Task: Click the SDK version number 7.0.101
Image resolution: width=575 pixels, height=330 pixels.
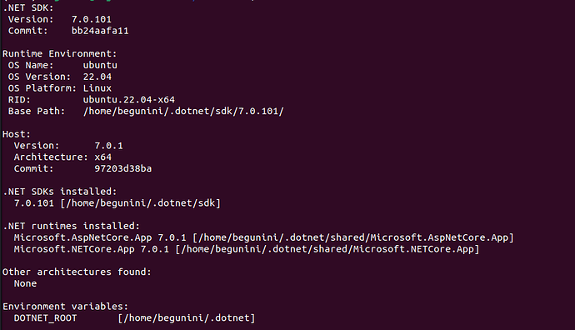Action: [92, 19]
